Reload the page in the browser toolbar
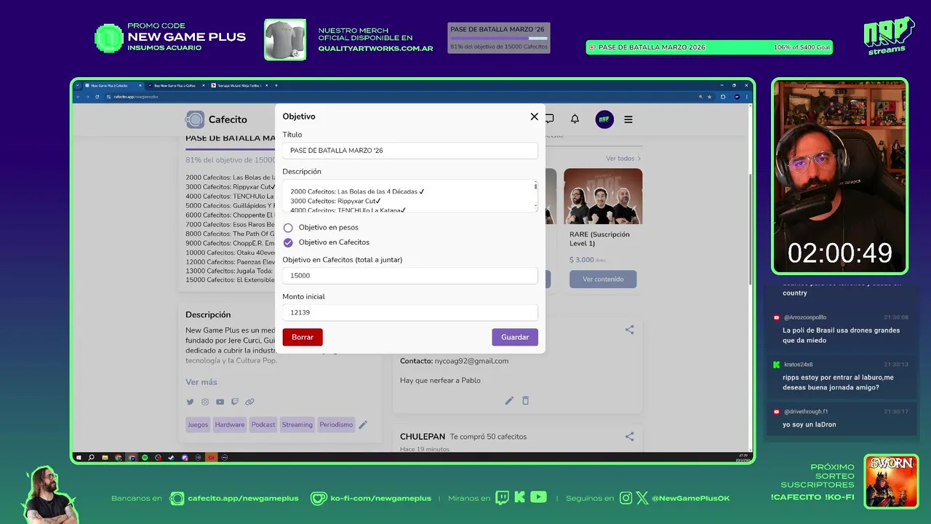Image resolution: width=931 pixels, height=524 pixels. 97,97
